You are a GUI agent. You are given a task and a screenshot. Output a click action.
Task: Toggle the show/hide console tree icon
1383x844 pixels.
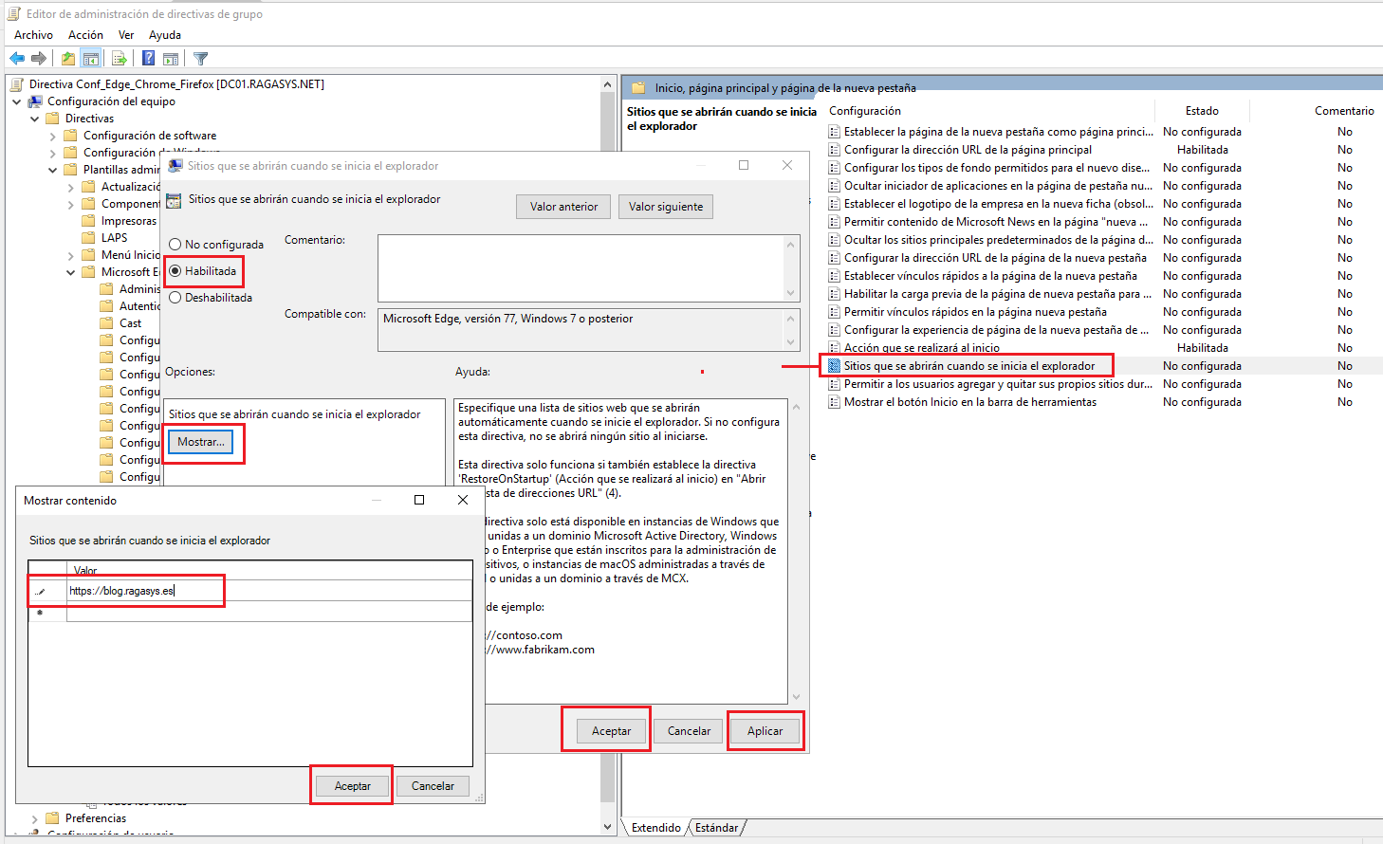pyautogui.click(x=91, y=57)
